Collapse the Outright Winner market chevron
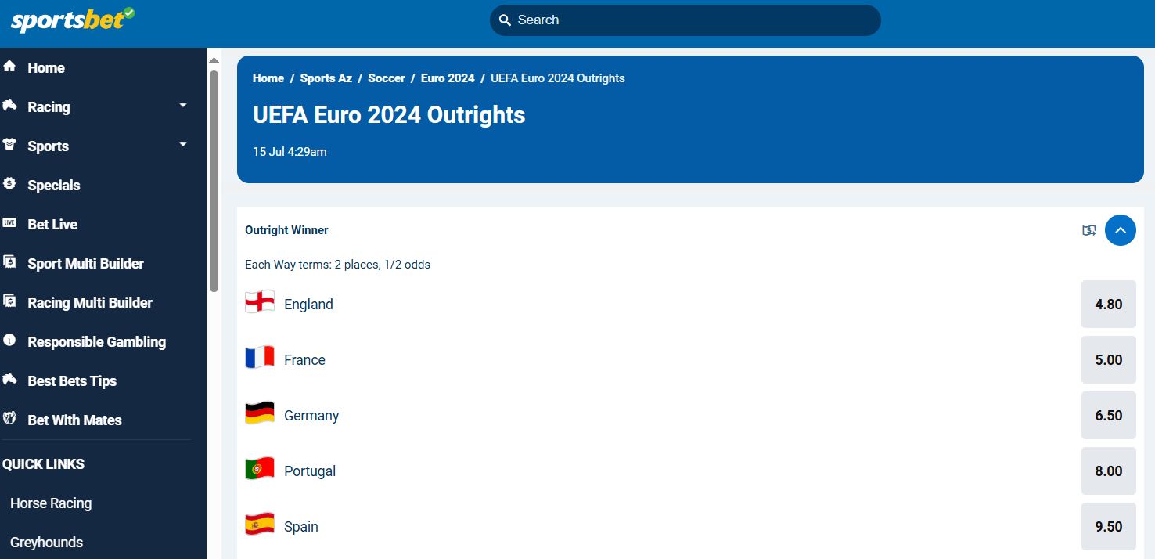The width and height of the screenshot is (1155, 559). coord(1120,230)
